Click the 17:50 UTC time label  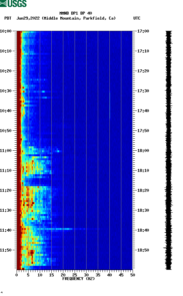tap(143, 131)
